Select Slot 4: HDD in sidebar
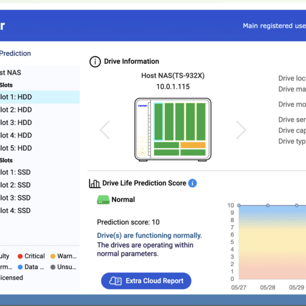The width and height of the screenshot is (306, 306). click(x=40, y=135)
